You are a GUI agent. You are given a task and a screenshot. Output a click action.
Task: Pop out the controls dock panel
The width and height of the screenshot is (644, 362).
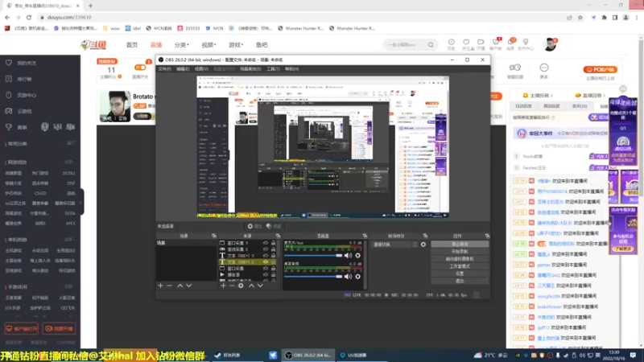(487, 236)
